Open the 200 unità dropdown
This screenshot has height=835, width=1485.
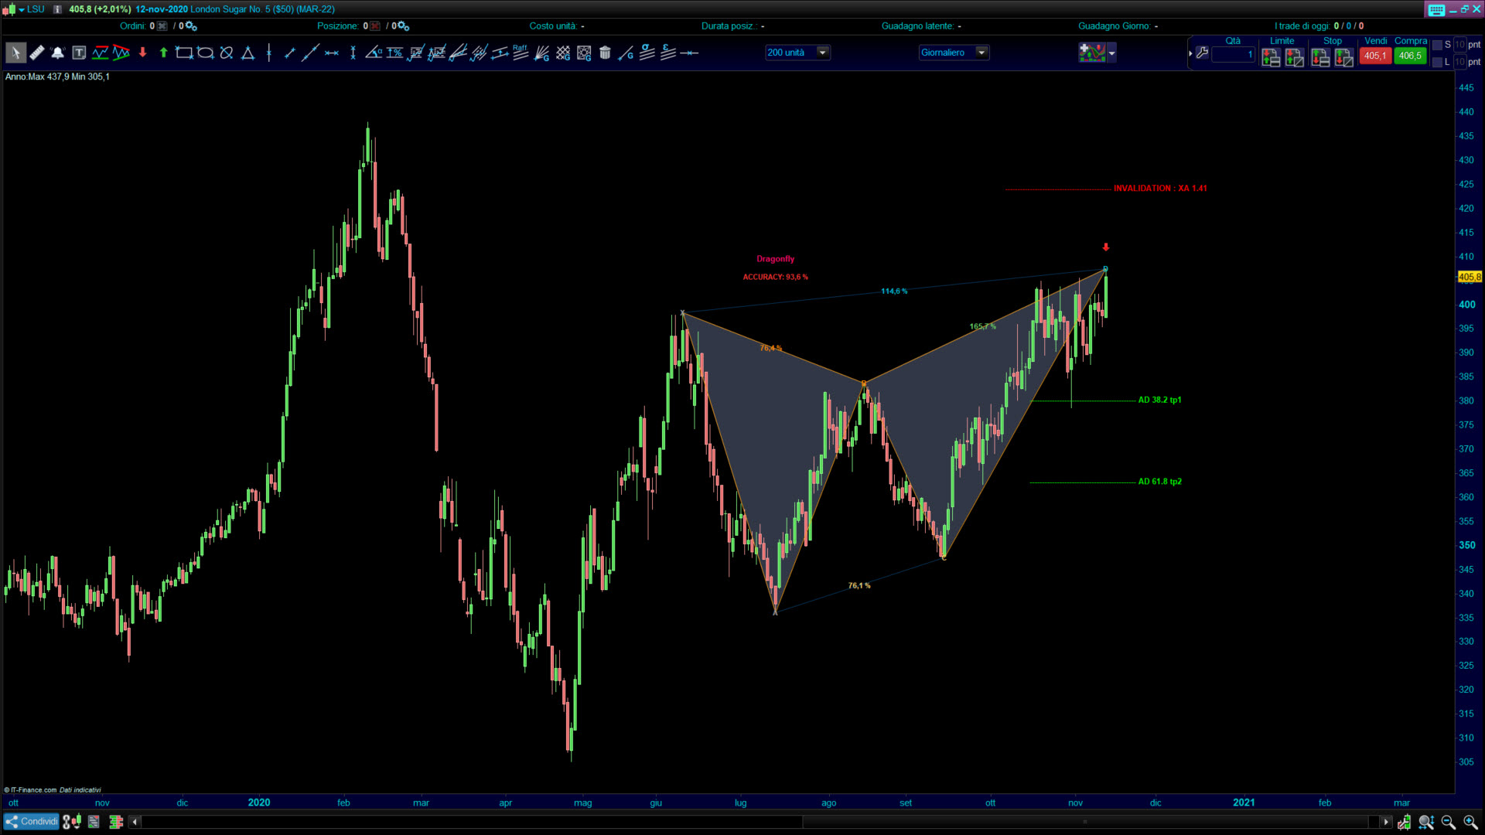tap(823, 53)
